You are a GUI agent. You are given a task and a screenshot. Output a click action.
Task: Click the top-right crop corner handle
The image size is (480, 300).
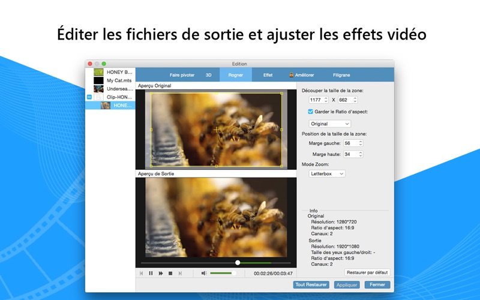[281, 94]
